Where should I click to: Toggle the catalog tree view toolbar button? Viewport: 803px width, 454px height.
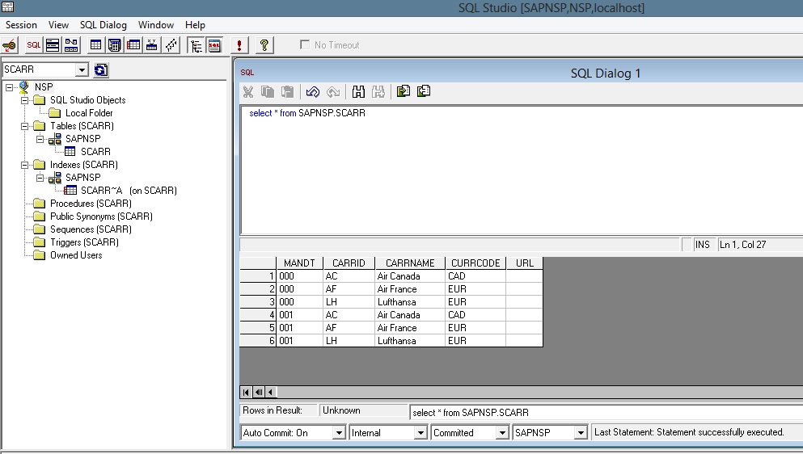tap(195, 45)
